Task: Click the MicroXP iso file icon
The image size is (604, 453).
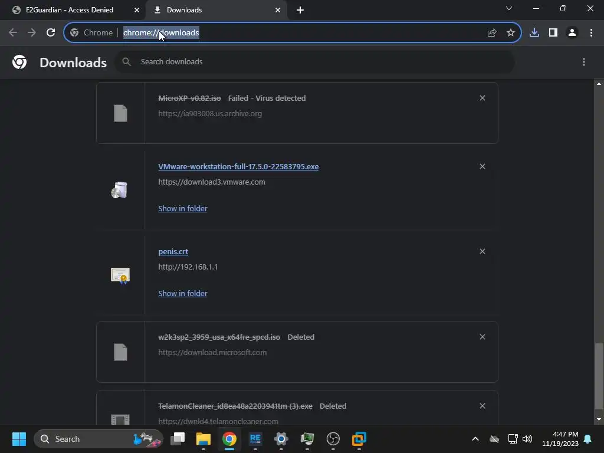Action: [120, 113]
